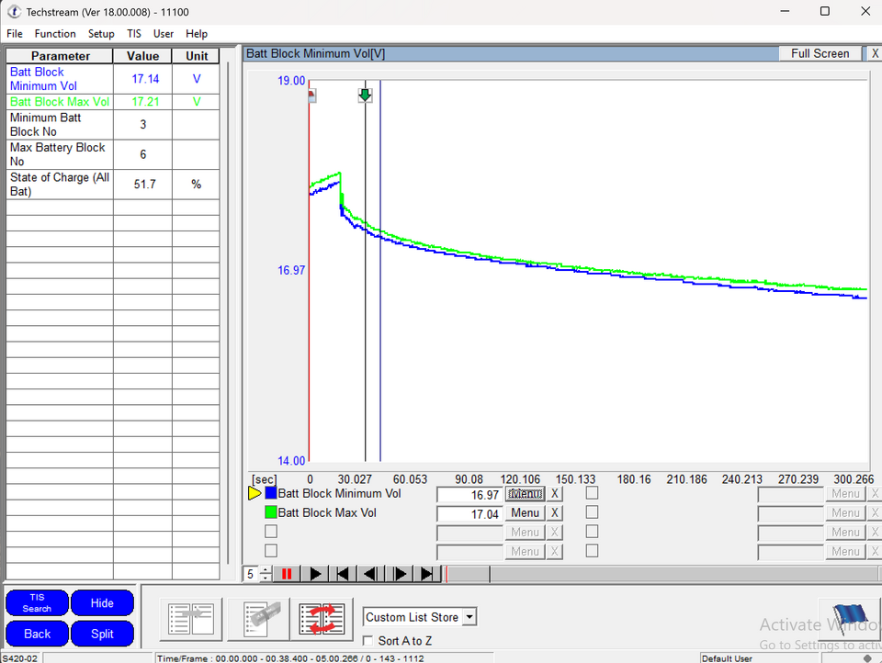The width and height of the screenshot is (882, 663).
Task: Open Menu for Batt Block Minimum Vol
Action: tap(525, 494)
